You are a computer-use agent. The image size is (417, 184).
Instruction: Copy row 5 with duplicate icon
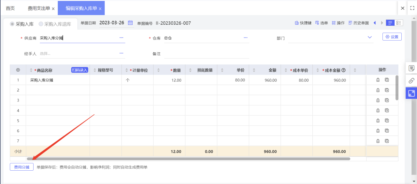[387, 121]
